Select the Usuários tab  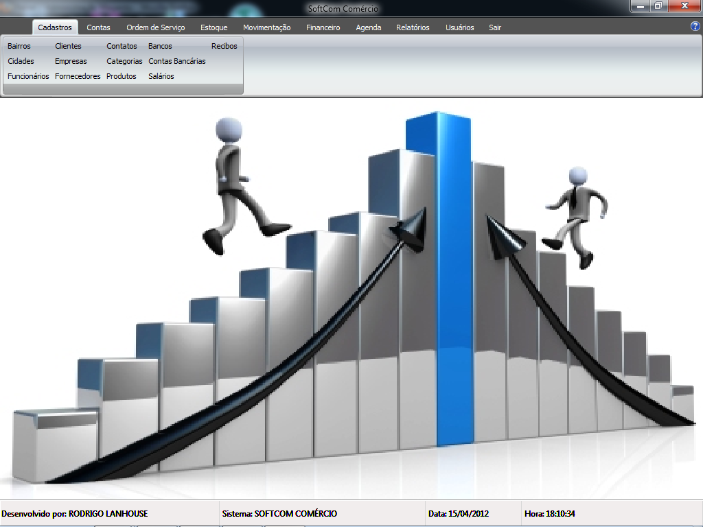point(459,27)
